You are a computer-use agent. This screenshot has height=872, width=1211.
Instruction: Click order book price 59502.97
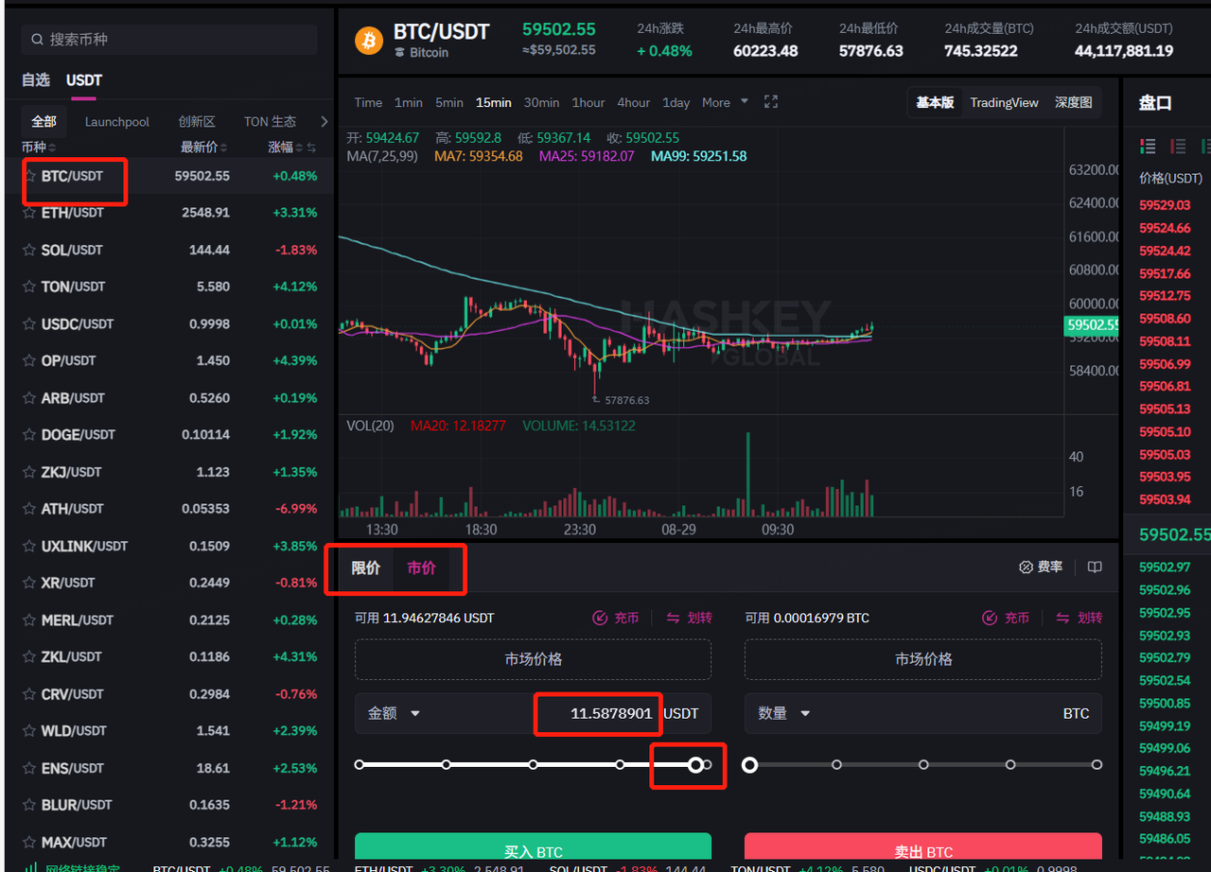(x=1165, y=567)
